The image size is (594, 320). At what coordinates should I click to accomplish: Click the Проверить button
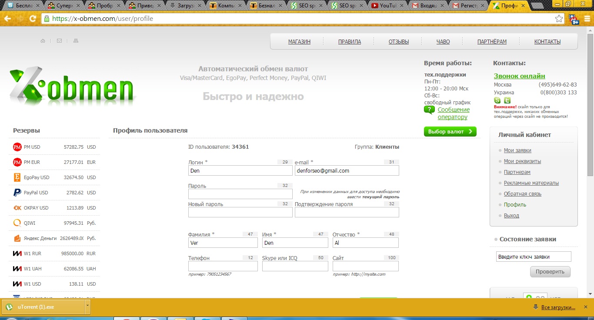coord(550,272)
